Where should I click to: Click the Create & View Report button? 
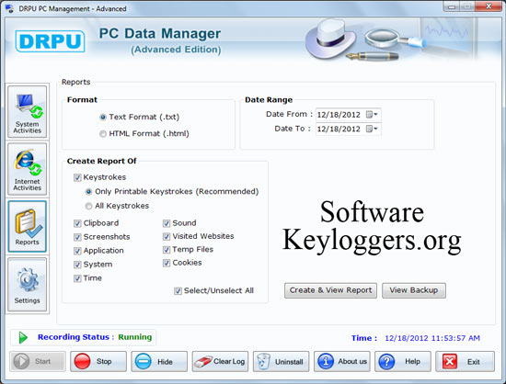click(330, 290)
